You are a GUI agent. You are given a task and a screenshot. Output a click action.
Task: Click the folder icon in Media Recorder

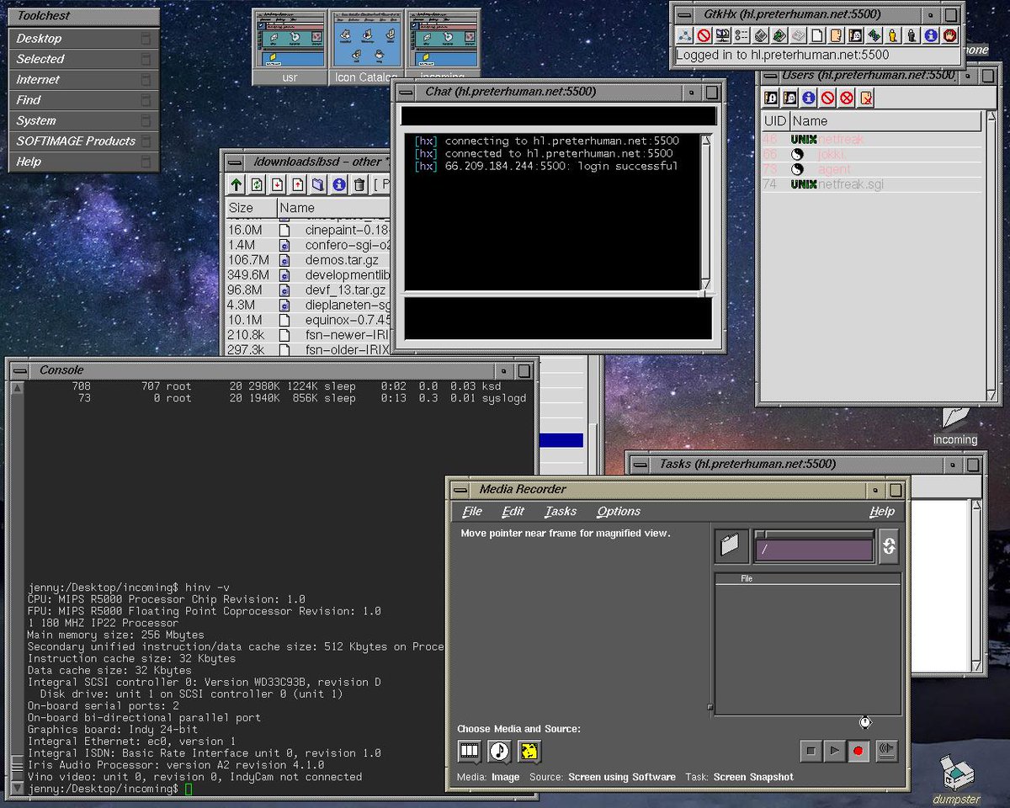[730, 545]
